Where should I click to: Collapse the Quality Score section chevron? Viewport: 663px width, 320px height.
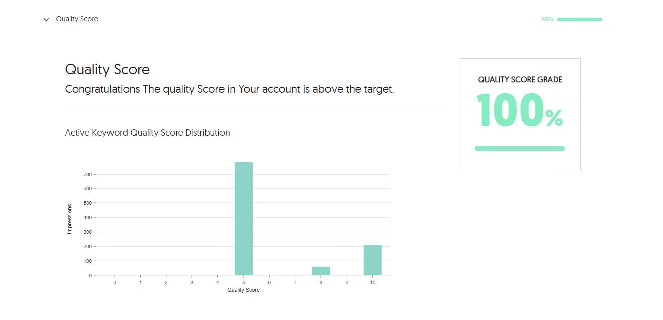(x=46, y=19)
